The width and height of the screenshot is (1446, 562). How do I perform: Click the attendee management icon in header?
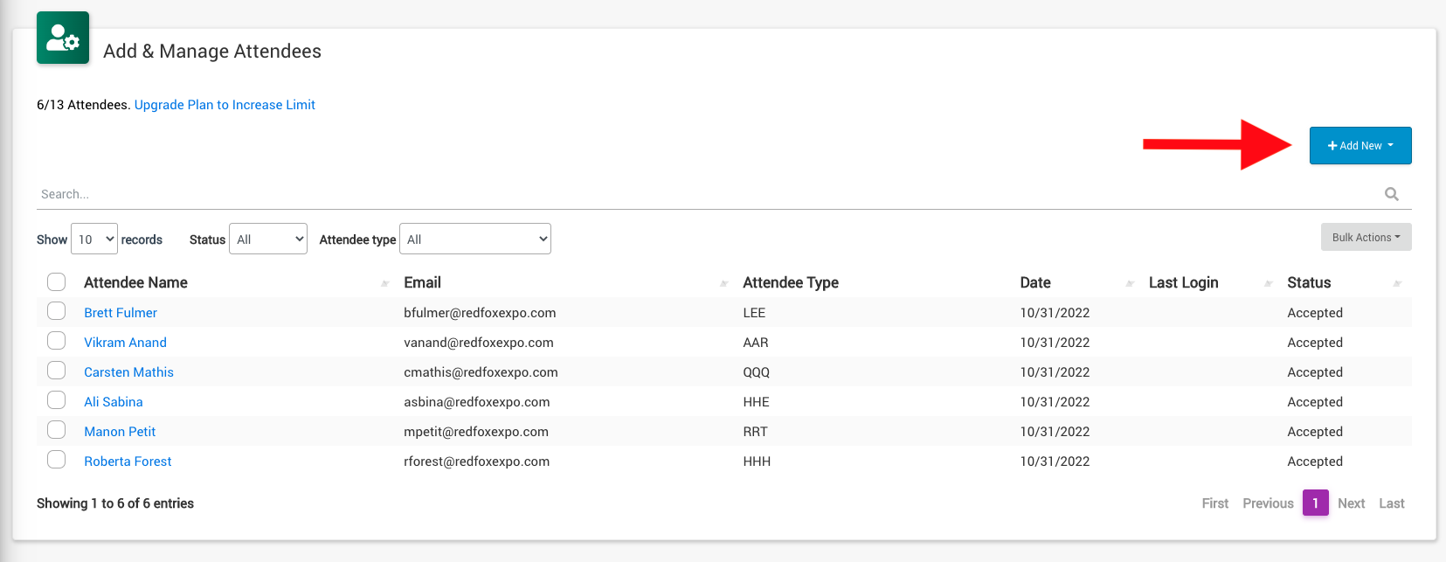(63, 38)
